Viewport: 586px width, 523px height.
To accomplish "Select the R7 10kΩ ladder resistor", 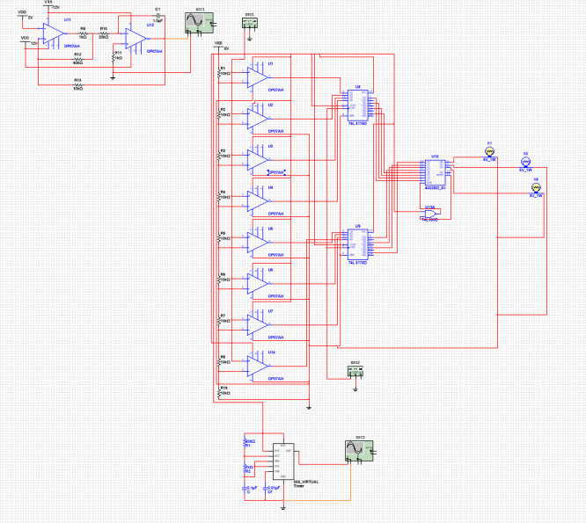I will pyautogui.click(x=219, y=320).
